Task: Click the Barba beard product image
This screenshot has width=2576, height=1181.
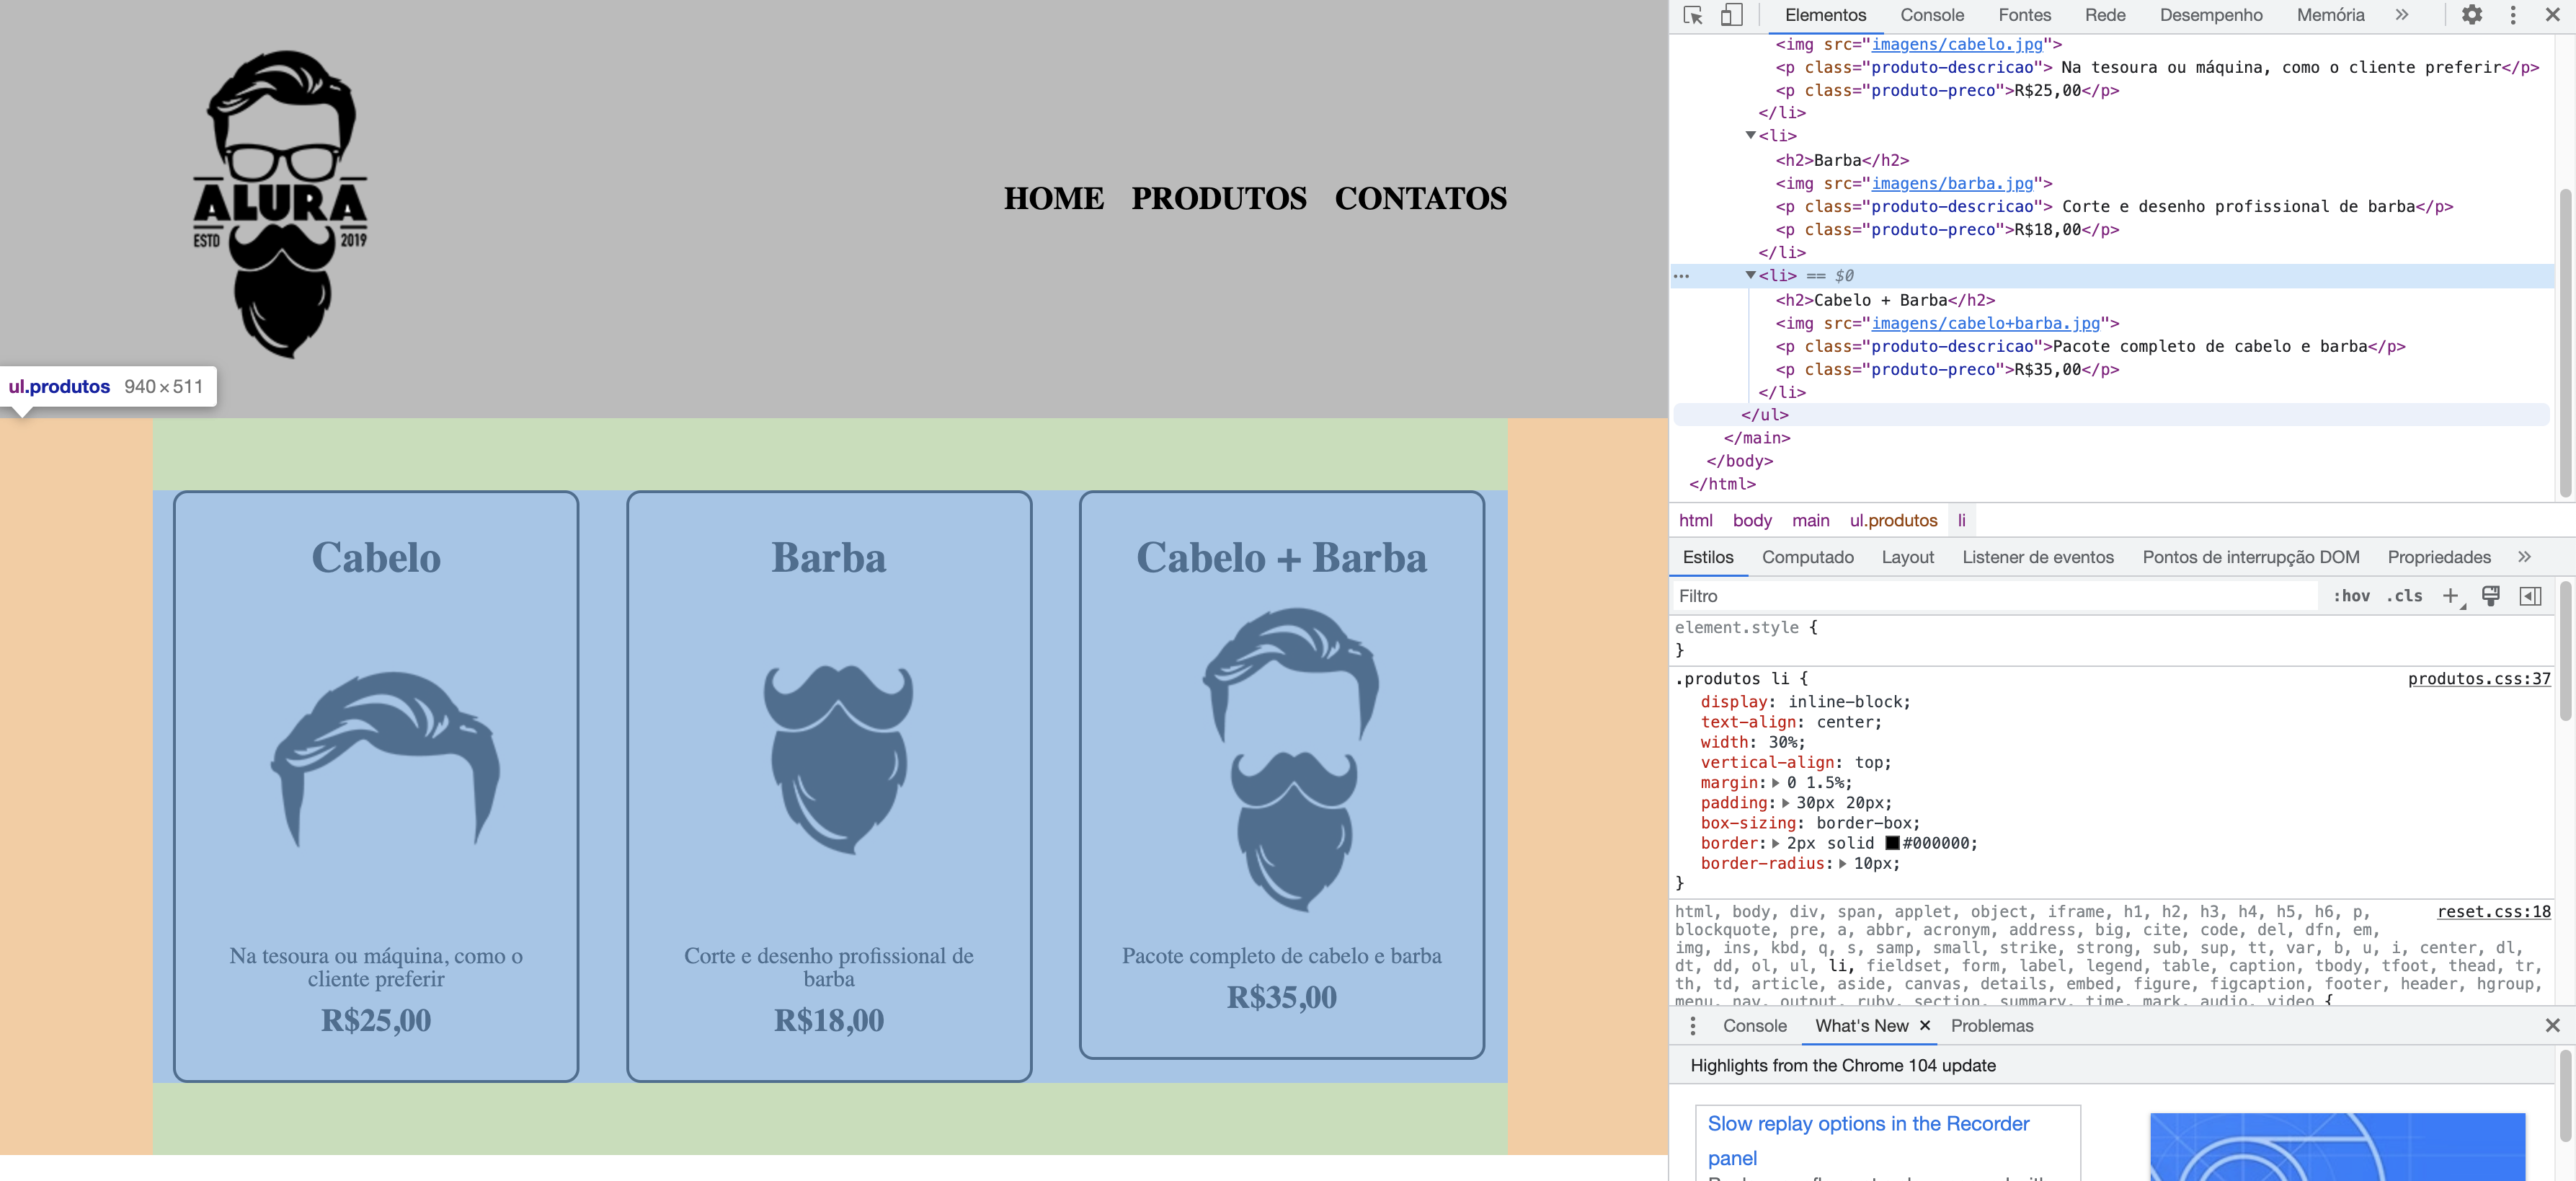Action: (x=838, y=759)
